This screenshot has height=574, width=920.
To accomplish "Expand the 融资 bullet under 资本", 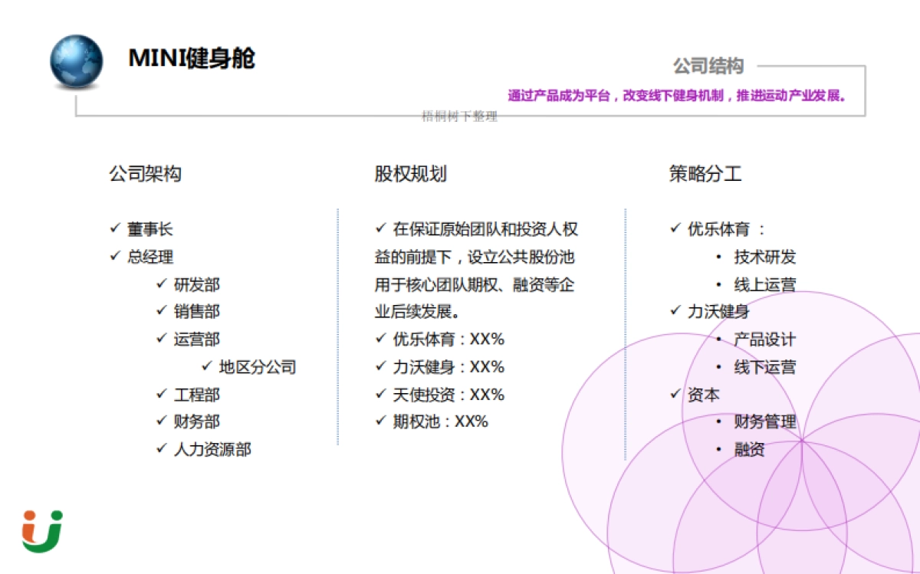I will point(747,450).
